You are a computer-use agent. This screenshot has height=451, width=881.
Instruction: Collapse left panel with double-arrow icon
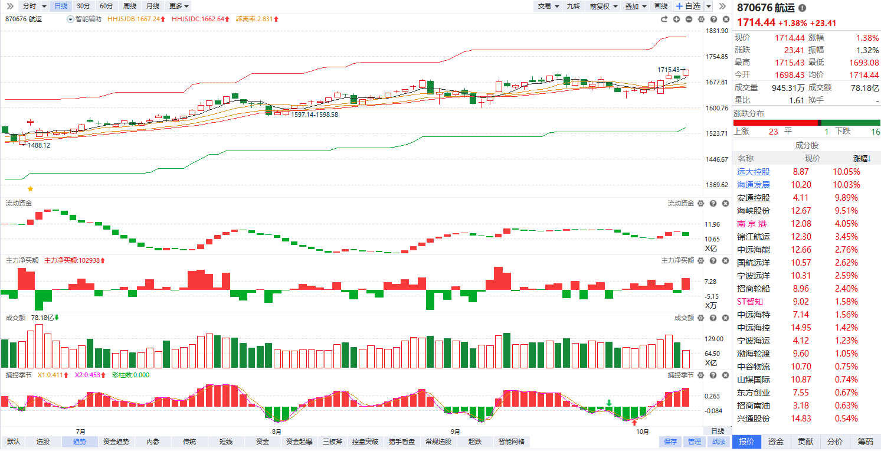[x=10, y=6]
